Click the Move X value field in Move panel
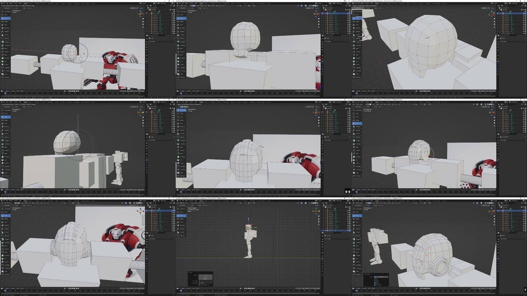Screen dimensions: 527x296 coord(206,275)
